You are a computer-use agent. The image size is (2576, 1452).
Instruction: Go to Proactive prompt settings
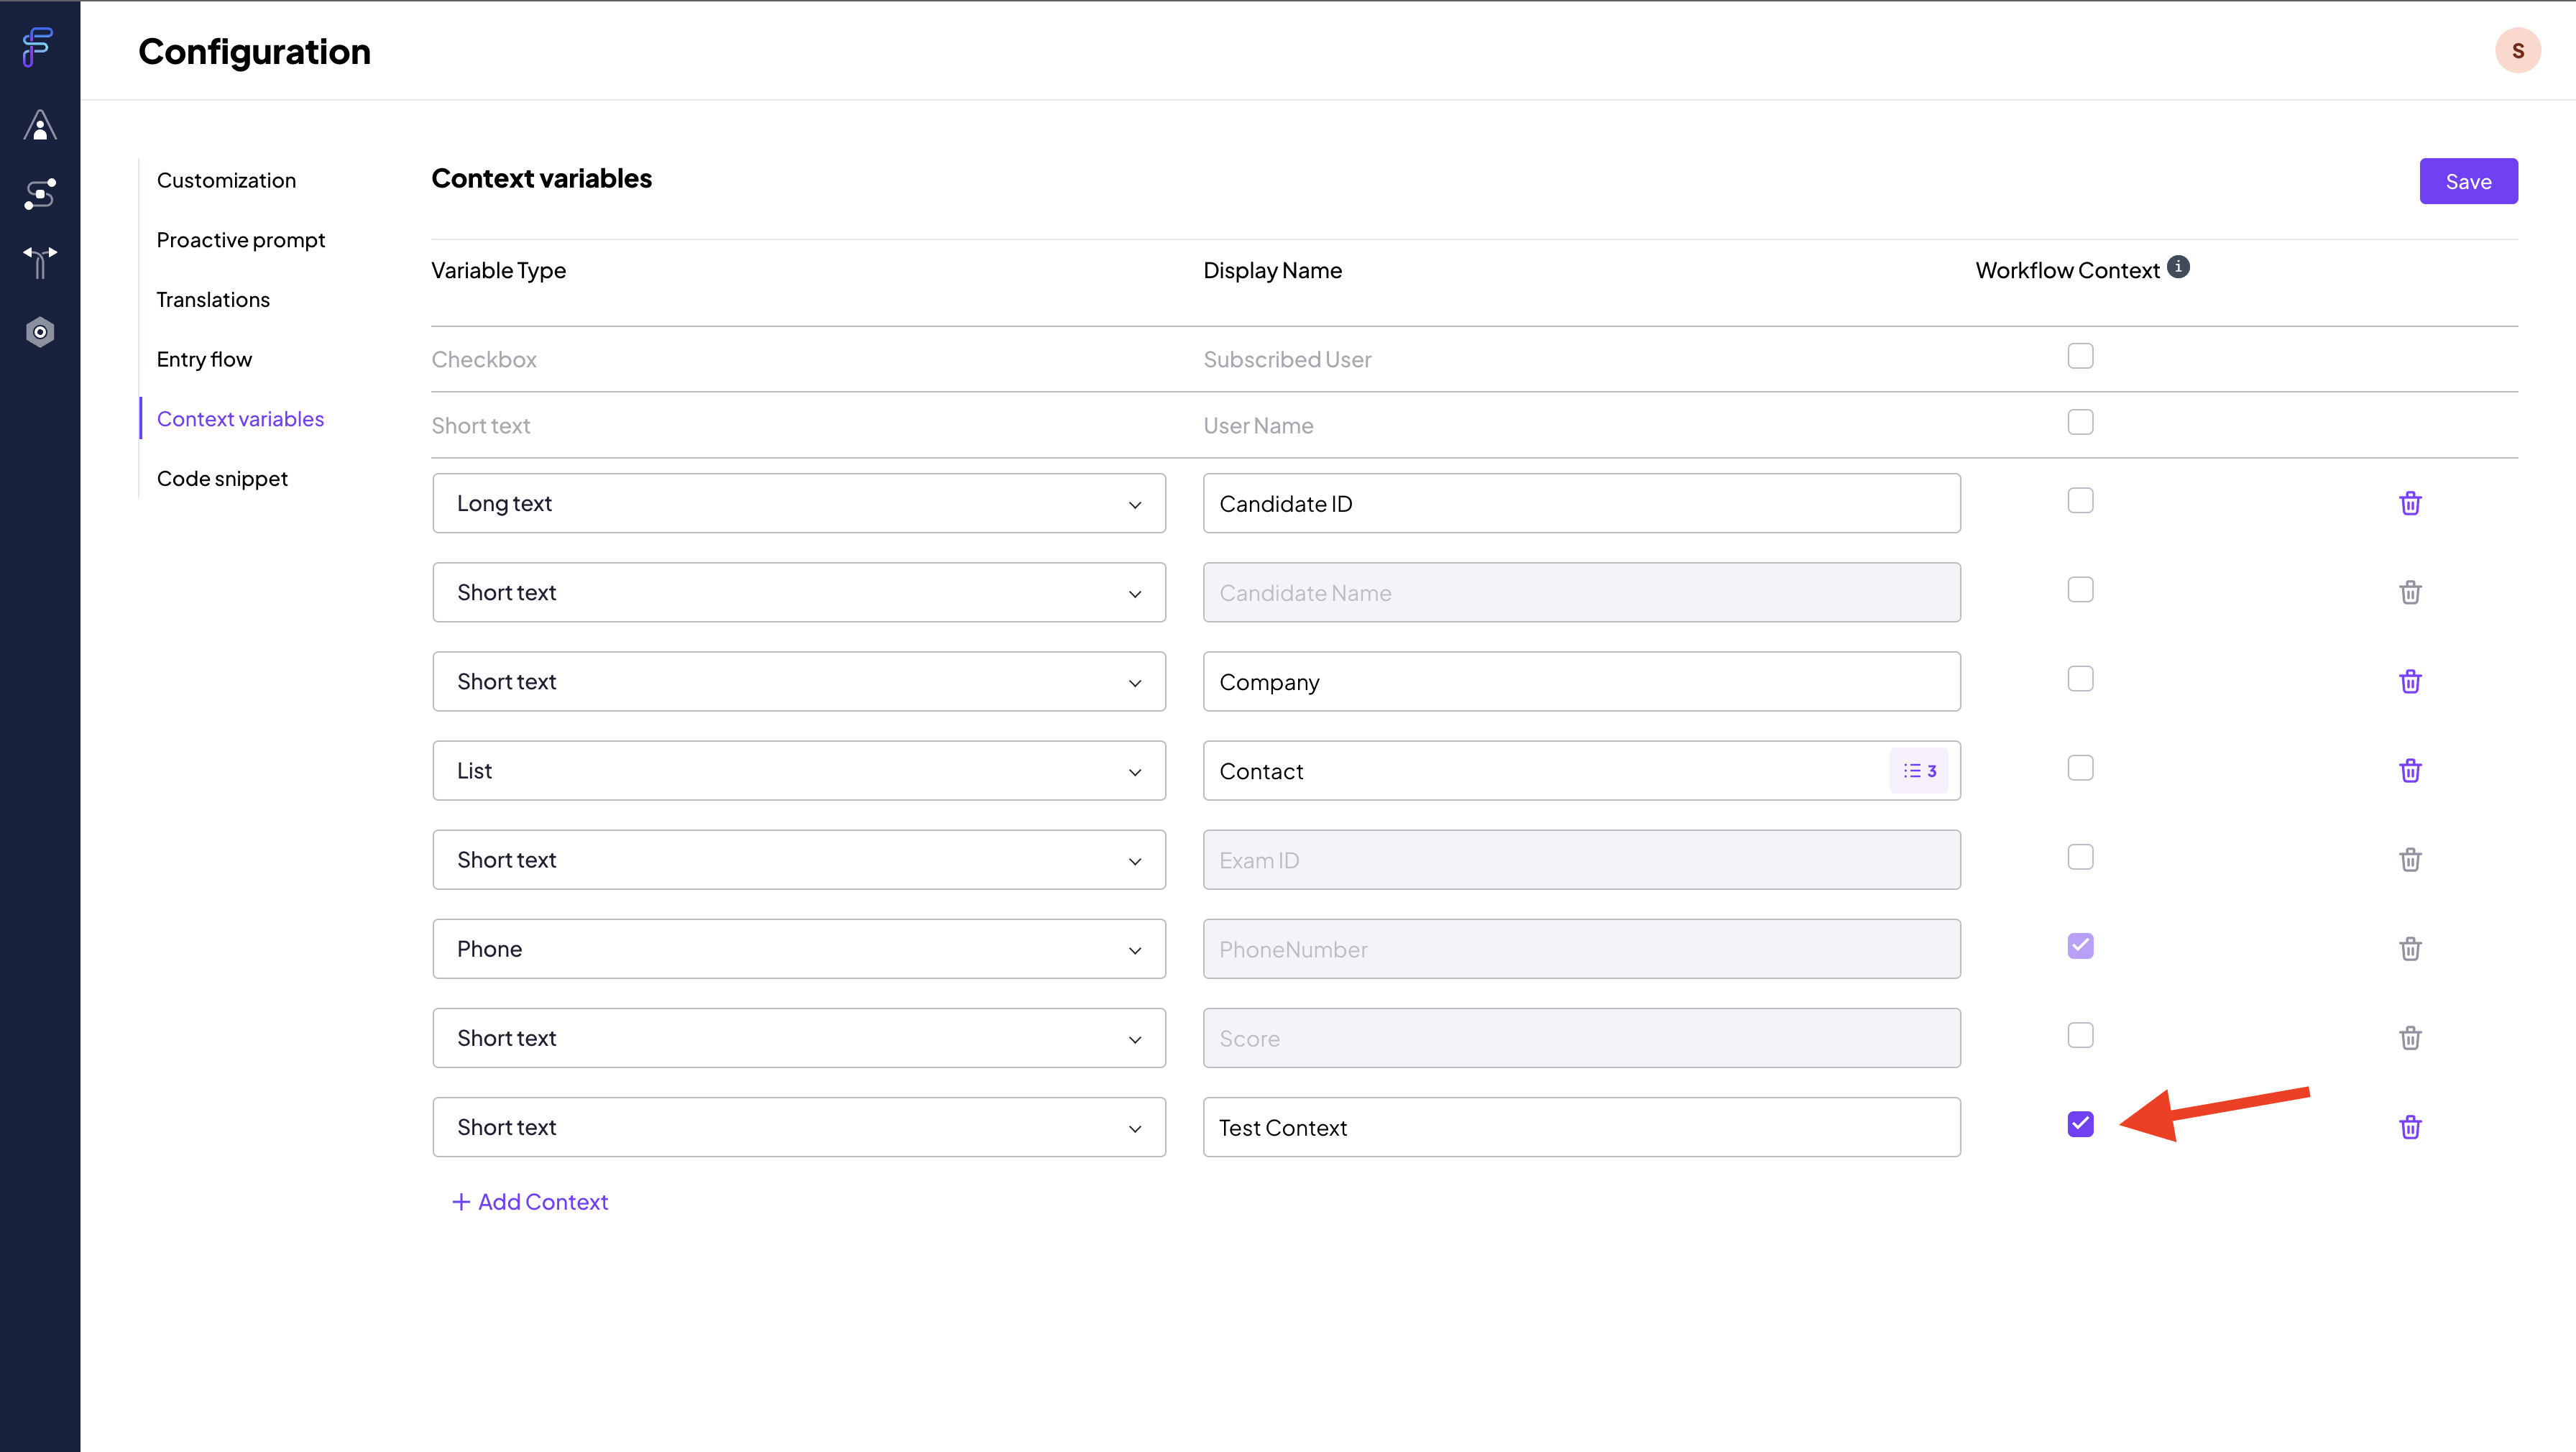240,240
